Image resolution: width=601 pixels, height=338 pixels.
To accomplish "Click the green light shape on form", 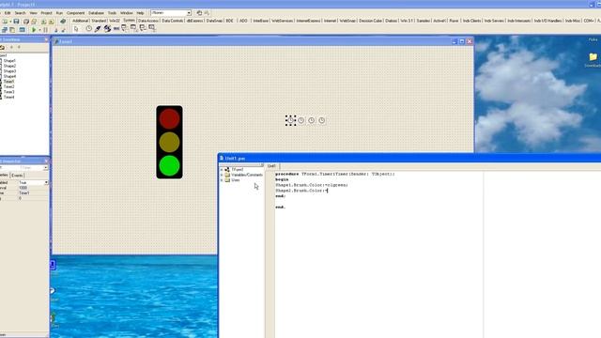I will tap(169, 165).
